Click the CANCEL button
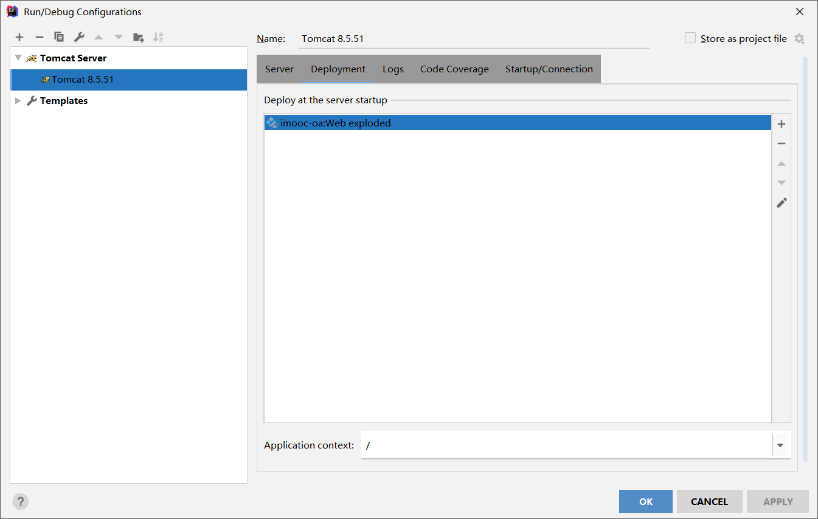This screenshot has height=519, width=818. click(709, 501)
